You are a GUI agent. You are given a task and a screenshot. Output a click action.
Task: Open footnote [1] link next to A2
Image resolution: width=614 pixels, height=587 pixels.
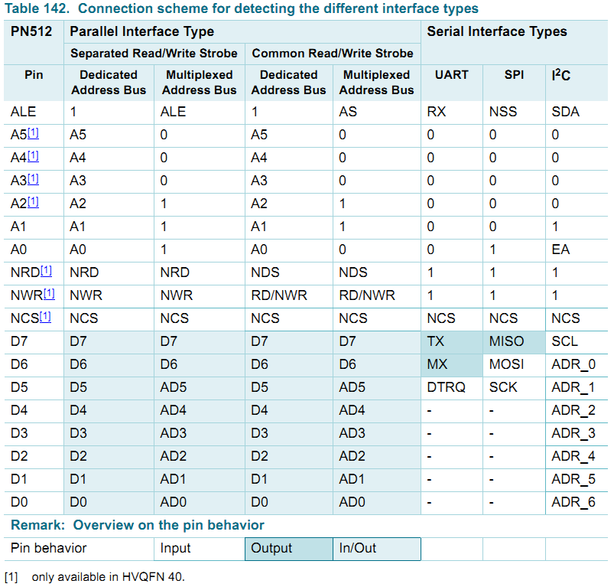tap(33, 202)
